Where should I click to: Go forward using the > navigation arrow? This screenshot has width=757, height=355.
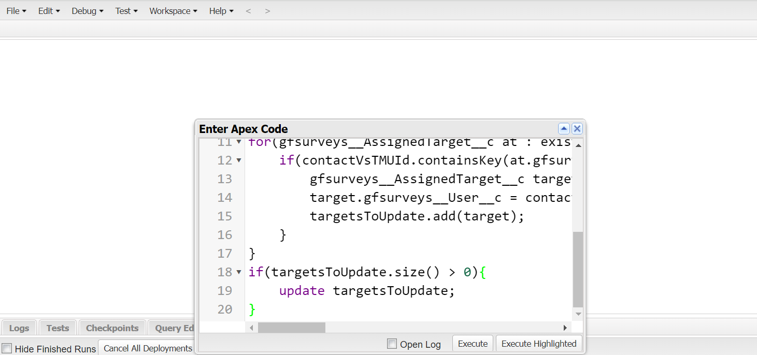[267, 11]
